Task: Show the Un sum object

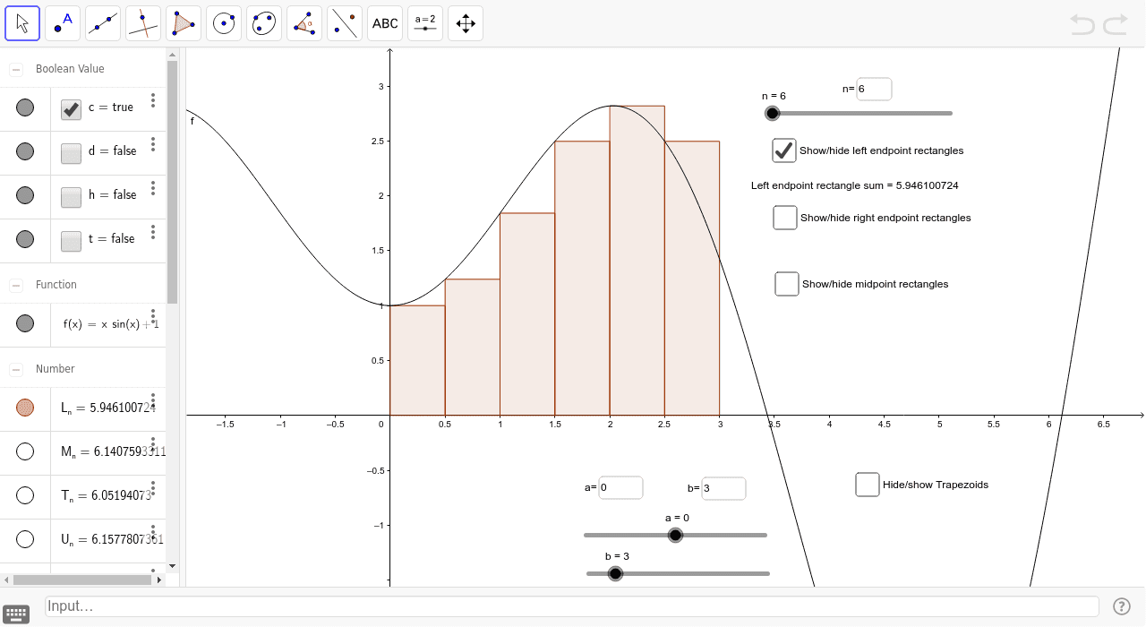Action: 25,539
